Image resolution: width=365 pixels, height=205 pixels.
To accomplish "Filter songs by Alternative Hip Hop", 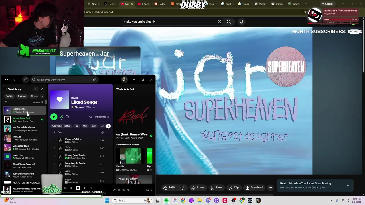I will click(61, 126).
